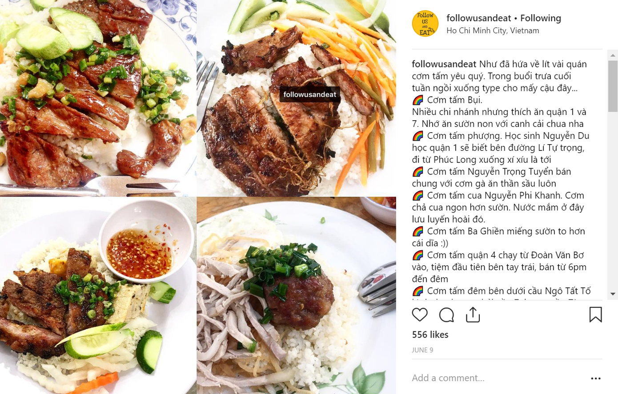The height and width of the screenshot is (394, 618).
Task: Click the scrollbar up arrow in the caption
Action: pyautogui.click(x=613, y=55)
